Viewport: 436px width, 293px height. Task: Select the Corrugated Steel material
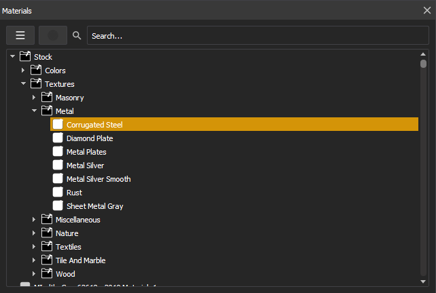[94, 125]
